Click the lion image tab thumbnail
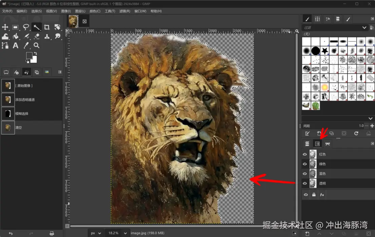The image size is (375, 237). point(73,21)
